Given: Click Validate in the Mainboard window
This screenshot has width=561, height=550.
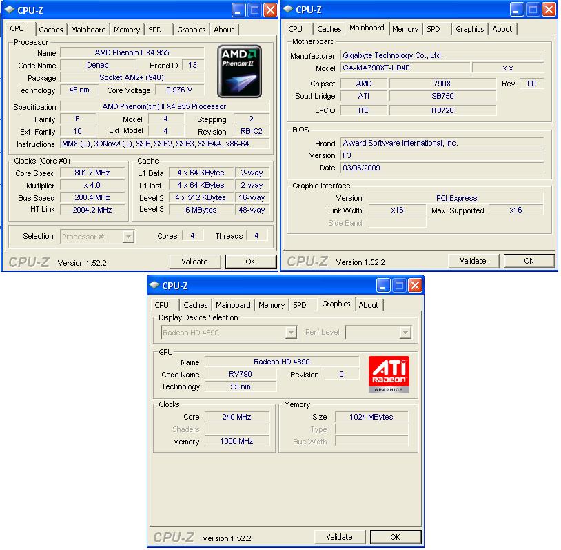Looking at the screenshot, I should coord(473,261).
